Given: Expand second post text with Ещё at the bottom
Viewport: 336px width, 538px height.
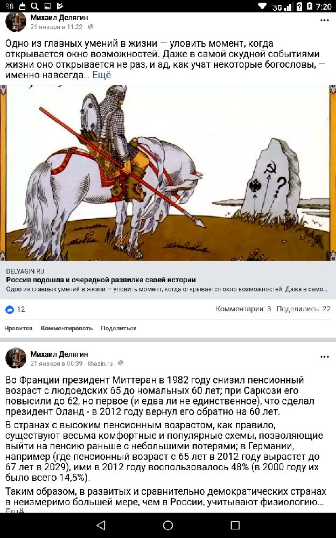Looking at the screenshot, I should pos(15,511).
